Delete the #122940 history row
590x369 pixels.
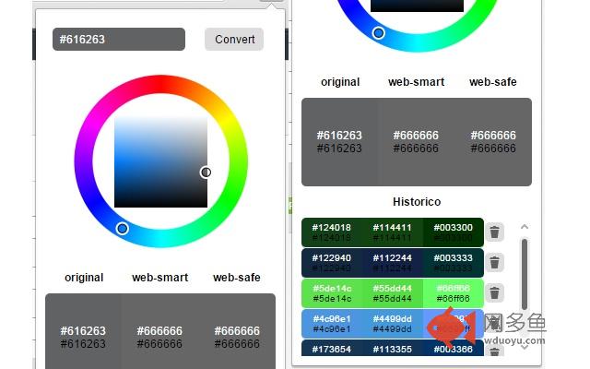click(x=494, y=262)
